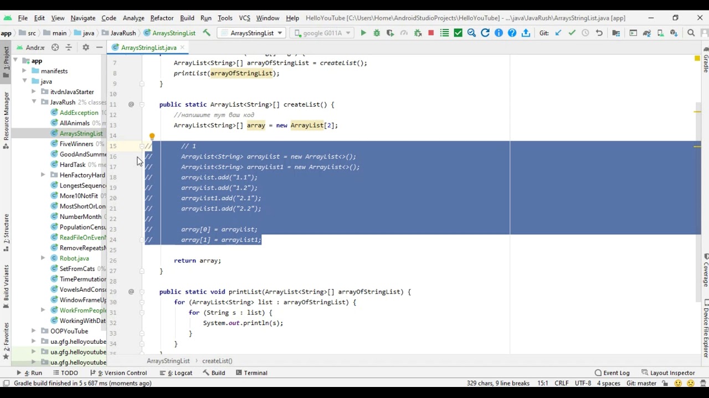Image resolution: width=709 pixels, height=398 pixels.
Task: Click Scroll from Source target icon
Action: [x=55, y=48]
